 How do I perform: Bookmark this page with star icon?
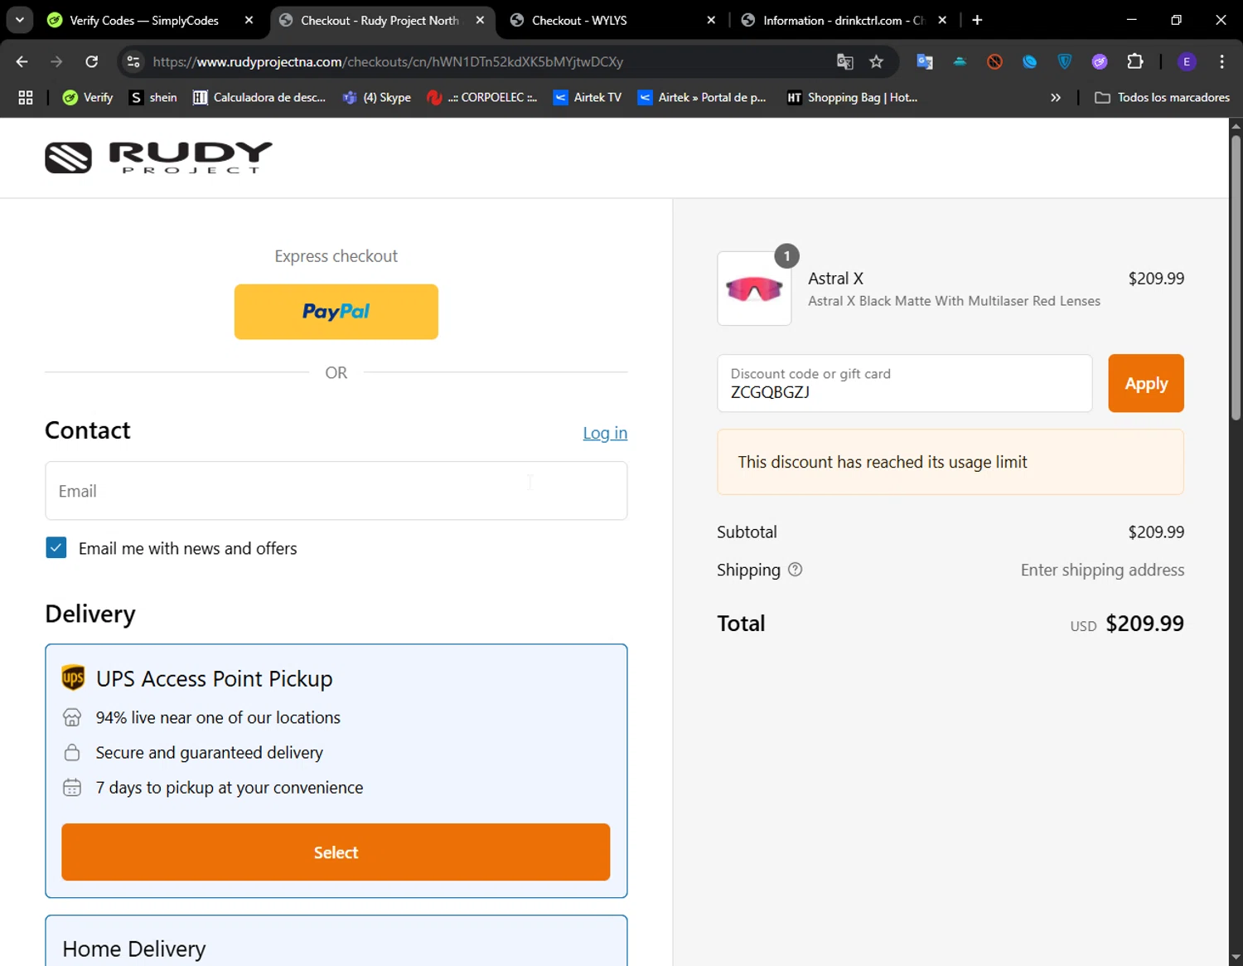[876, 61]
